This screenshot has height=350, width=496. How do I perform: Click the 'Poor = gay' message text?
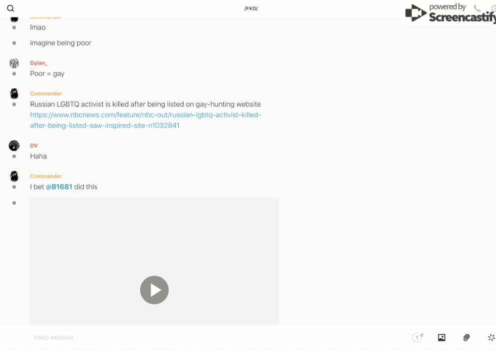(47, 73)
